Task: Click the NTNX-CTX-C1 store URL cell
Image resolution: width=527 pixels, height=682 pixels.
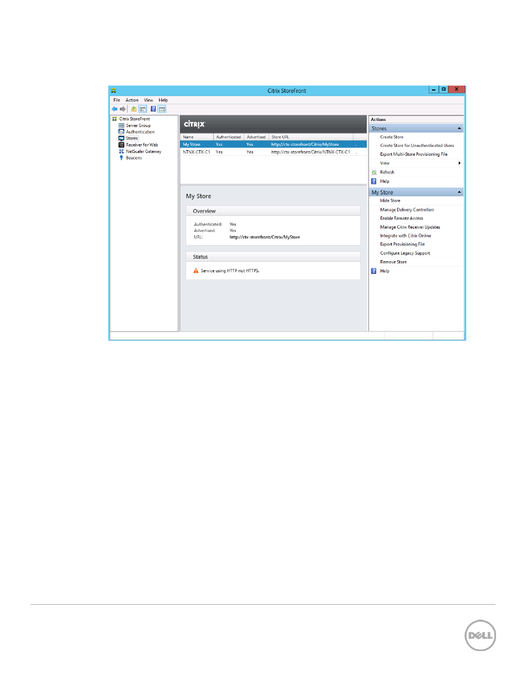Action: (x=310, y=152)
